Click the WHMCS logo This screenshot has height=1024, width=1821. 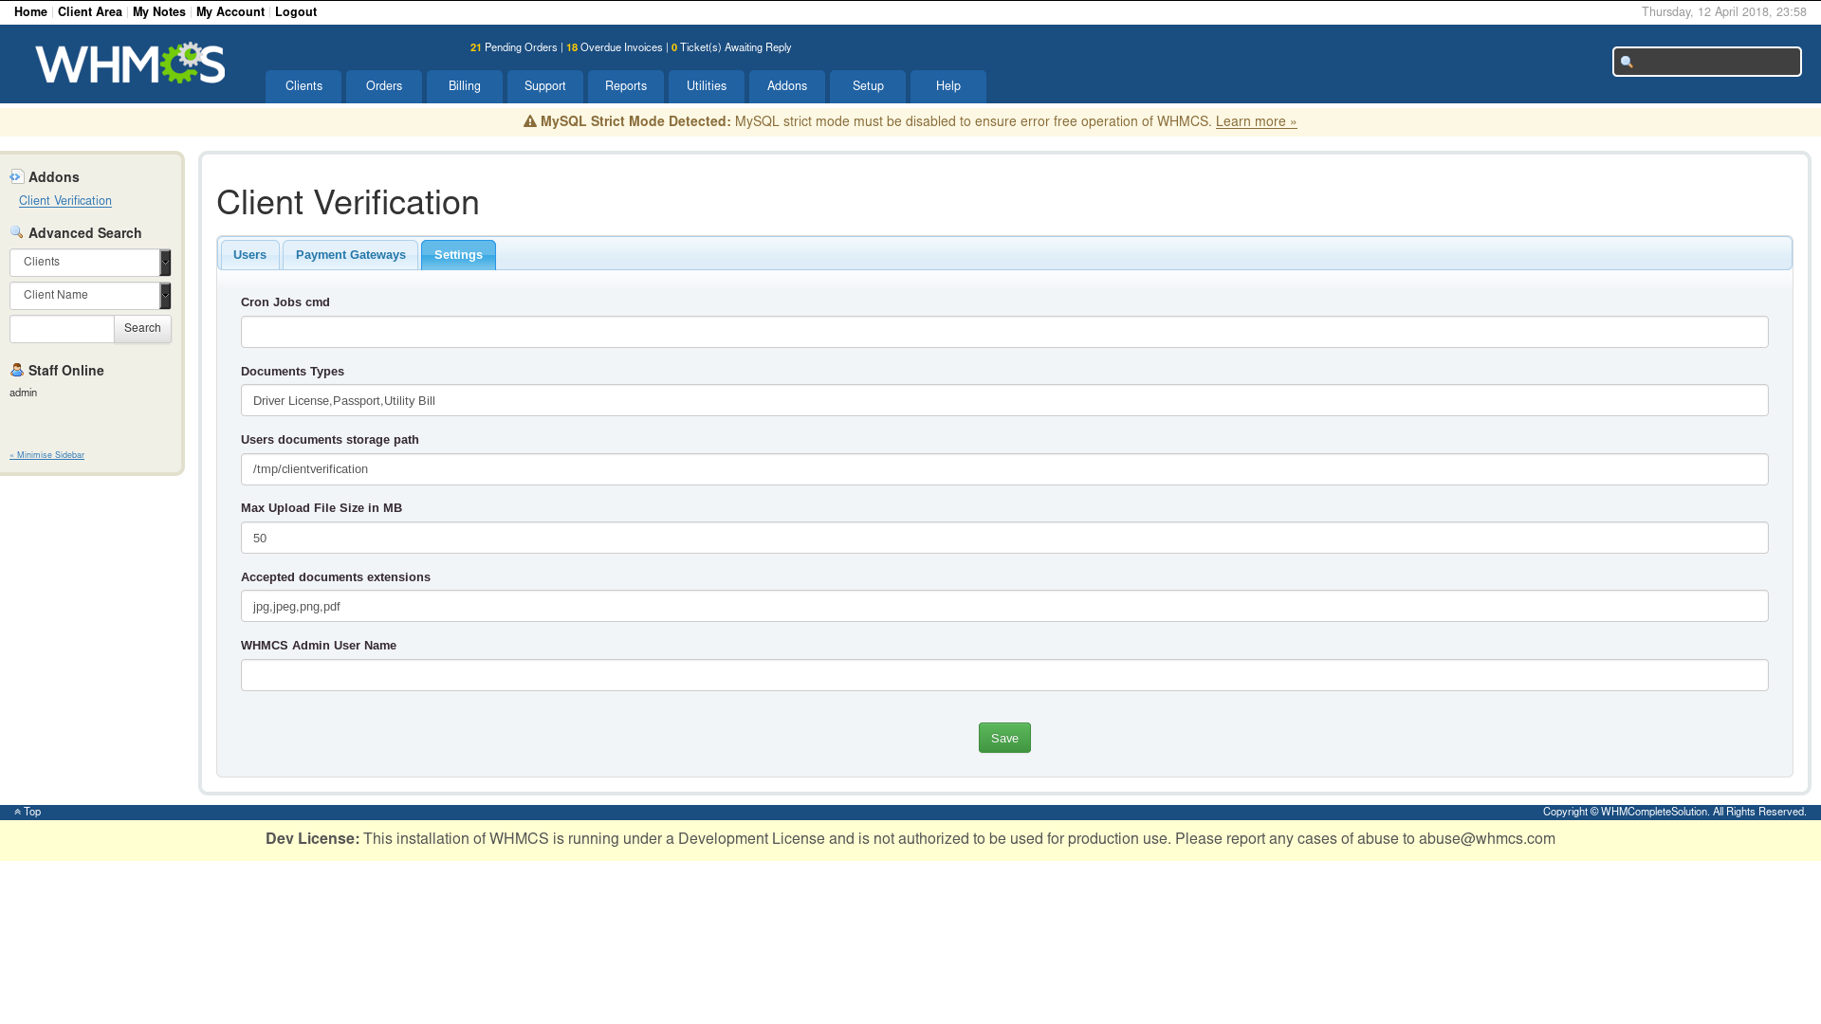[130, 63]
